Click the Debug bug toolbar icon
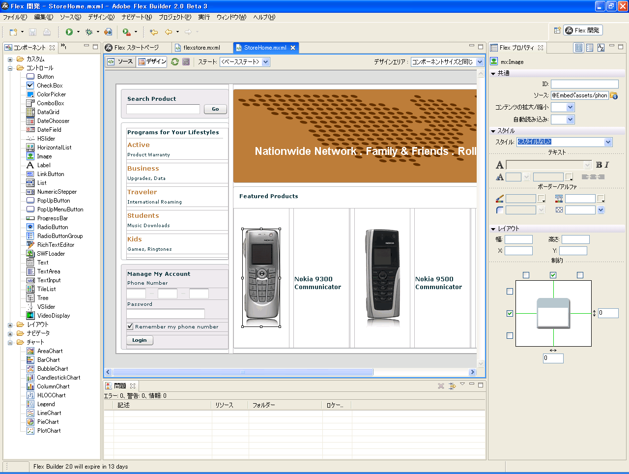This screenshot has width=629, height=474. [x=89, y=32]
